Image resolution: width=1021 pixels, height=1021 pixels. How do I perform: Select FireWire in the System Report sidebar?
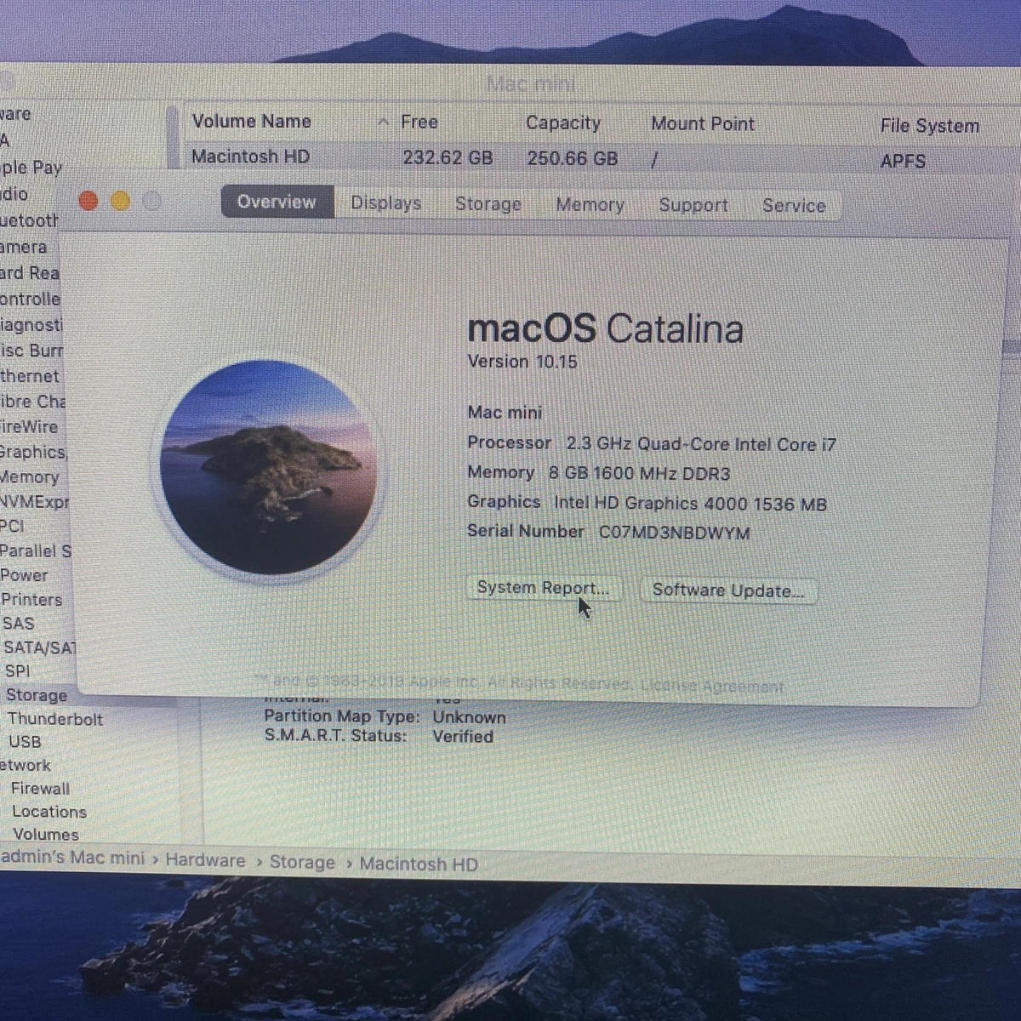29,427
